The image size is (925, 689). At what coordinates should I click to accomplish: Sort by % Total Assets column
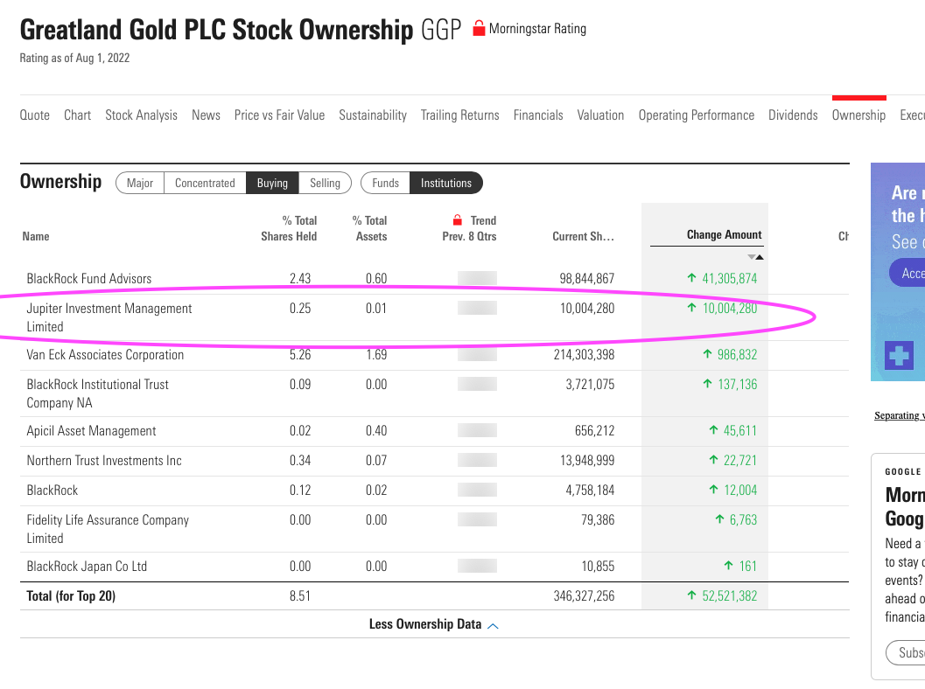click(x=370, y=228)
